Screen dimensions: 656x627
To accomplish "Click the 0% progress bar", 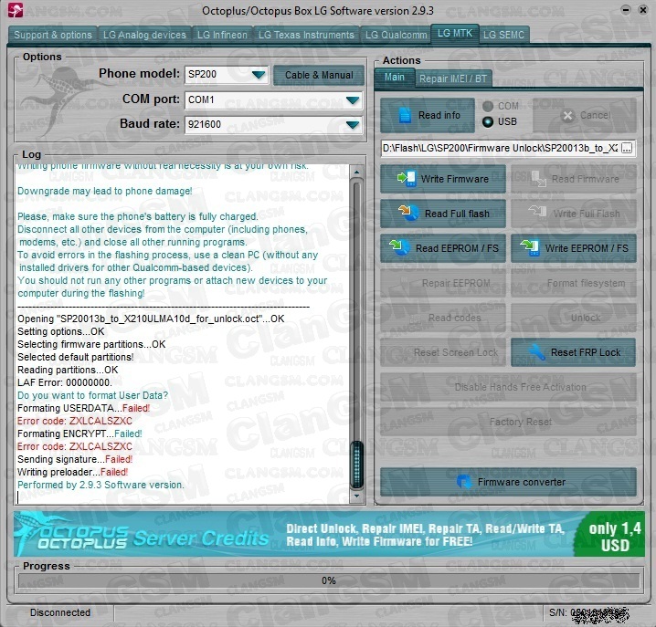I will tap(328, 580).
